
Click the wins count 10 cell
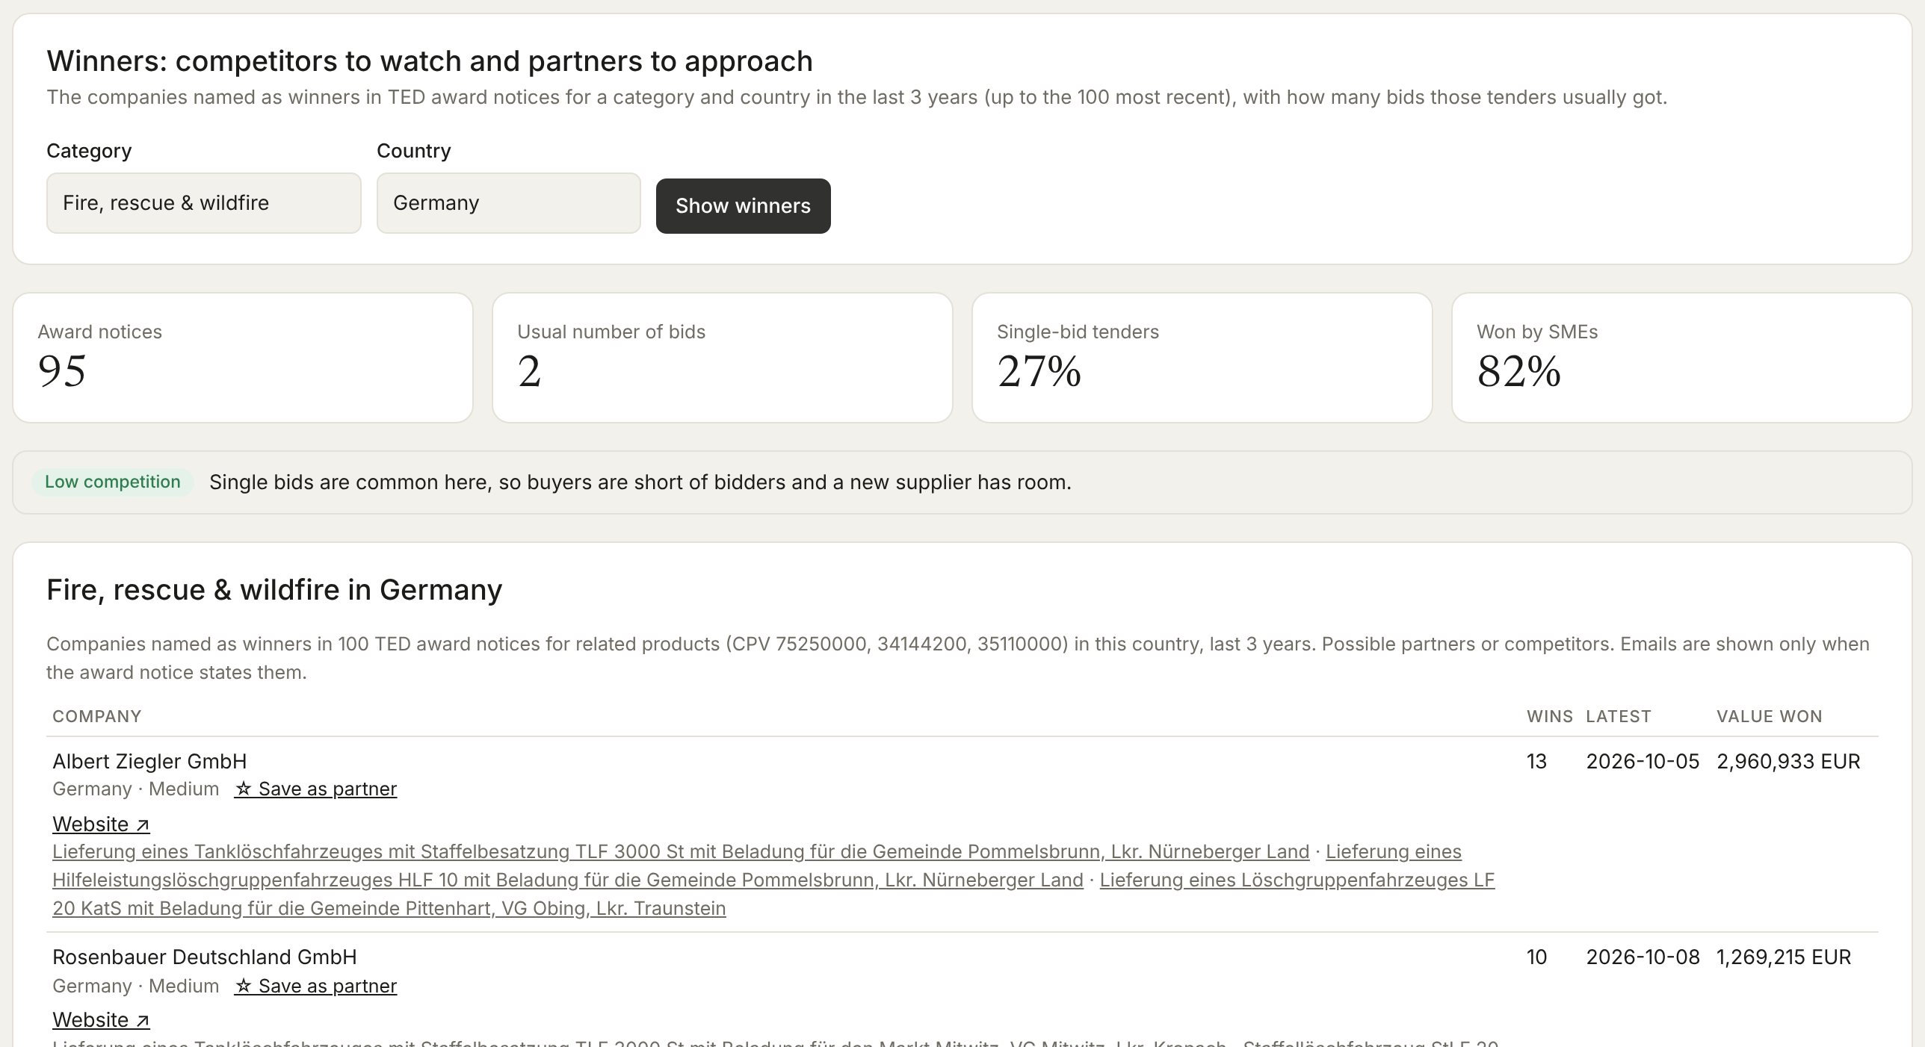(1536, 957)
